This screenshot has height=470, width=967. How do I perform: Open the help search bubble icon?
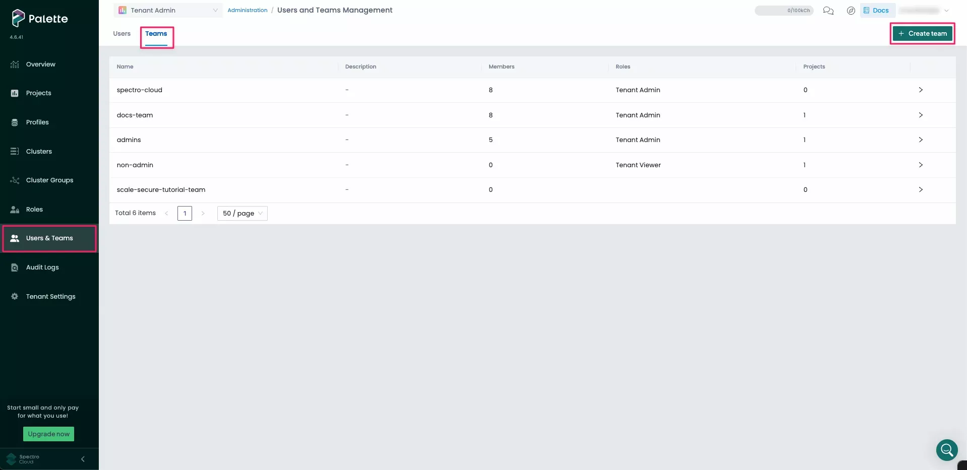(946, 449)
